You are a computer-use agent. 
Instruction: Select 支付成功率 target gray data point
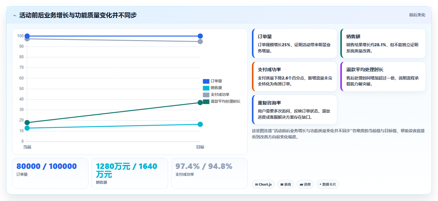point(200,42)
